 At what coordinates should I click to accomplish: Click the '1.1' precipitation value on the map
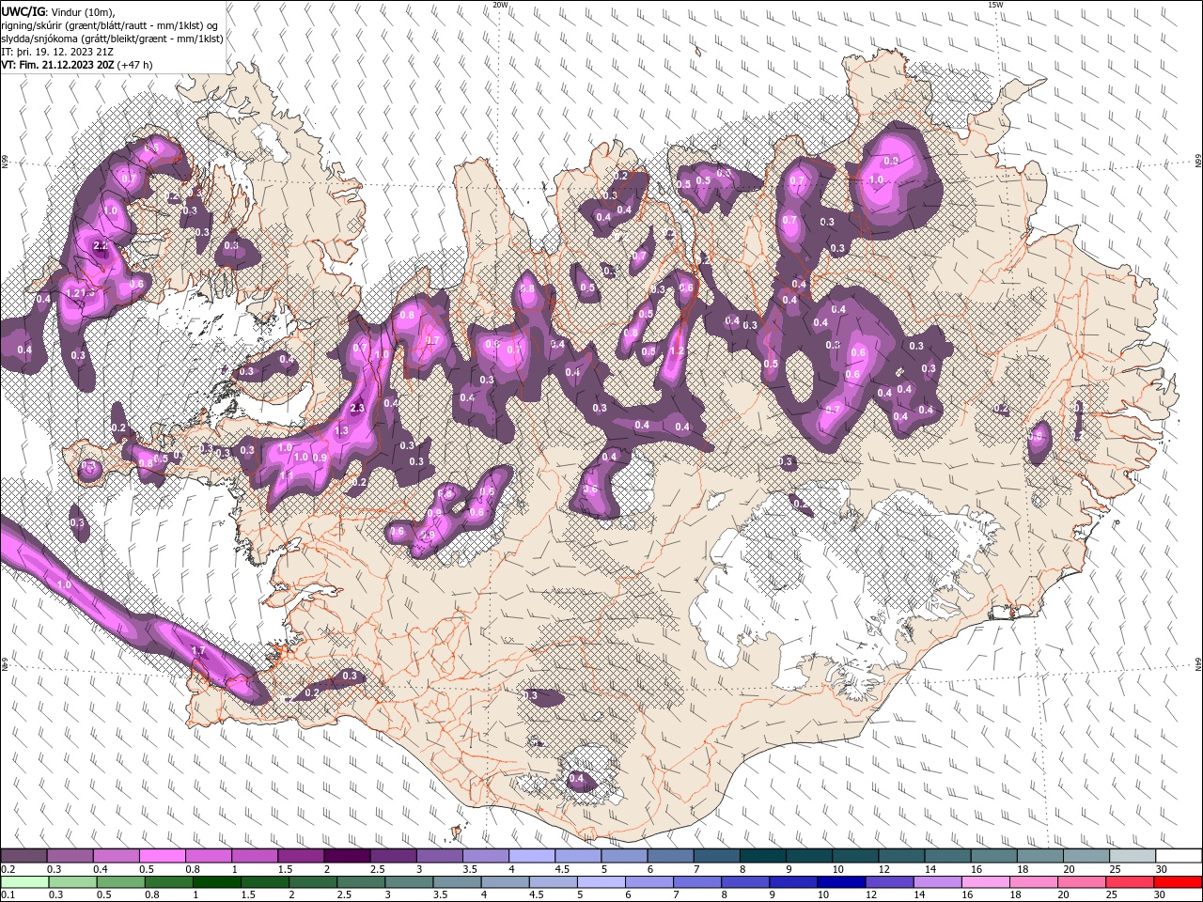pos(287,475)
